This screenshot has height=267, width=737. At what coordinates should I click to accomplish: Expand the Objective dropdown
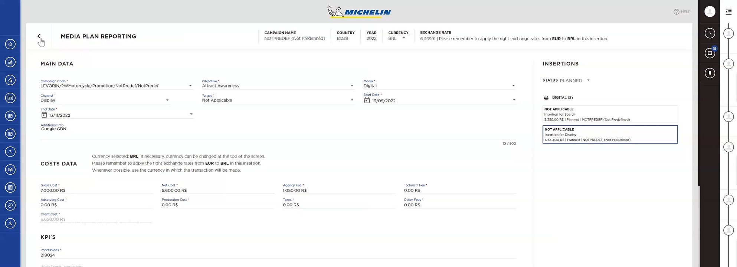pos(352,86)
